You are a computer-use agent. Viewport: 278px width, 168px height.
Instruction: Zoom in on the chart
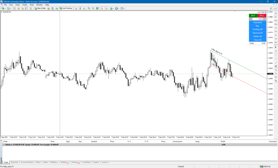pyautogui.click(x=89, y=8)
